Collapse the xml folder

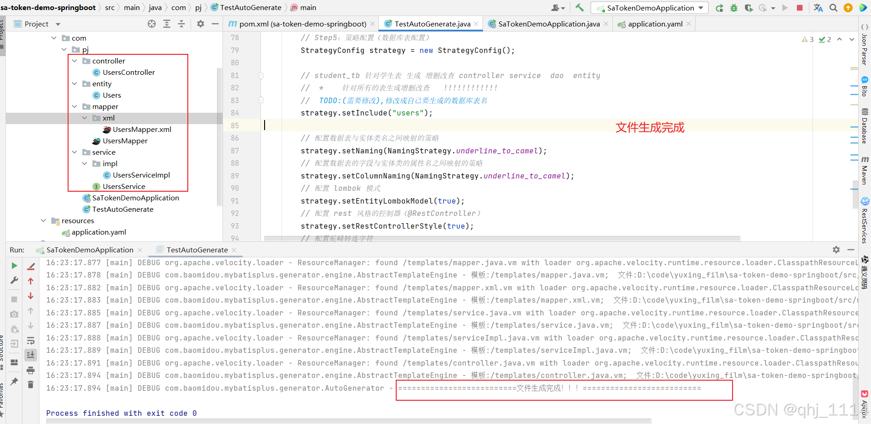85,118
